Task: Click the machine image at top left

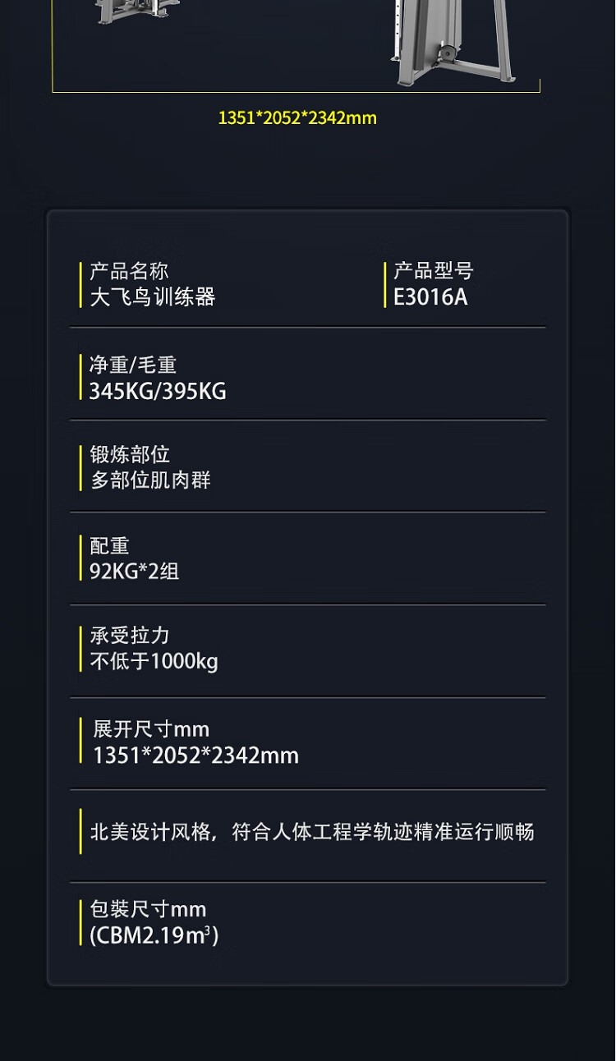Action: point(138,12)
